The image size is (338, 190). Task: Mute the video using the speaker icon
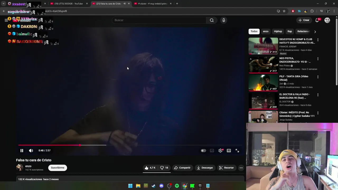coord(31,151)
